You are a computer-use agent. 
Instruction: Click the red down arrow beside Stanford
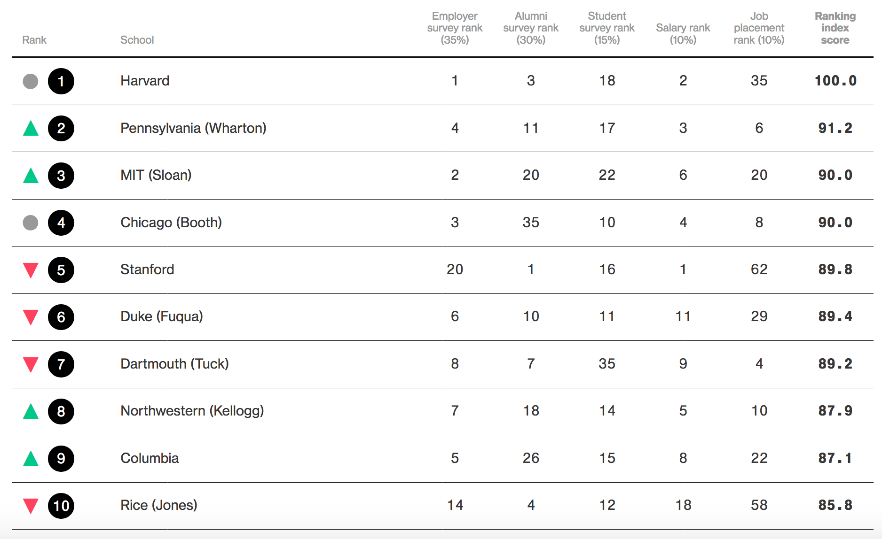pos(31,270)
